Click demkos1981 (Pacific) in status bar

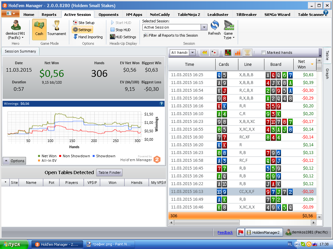[x=306, y=232]
